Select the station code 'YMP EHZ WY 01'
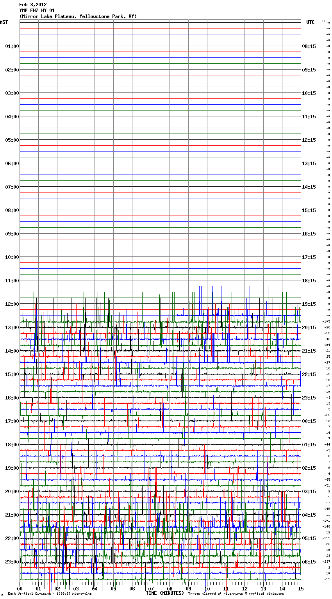 [x=37, y=11]
